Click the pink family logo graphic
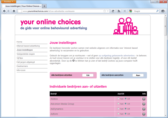Viewport: 168px width, 118px height. [126, 26]
